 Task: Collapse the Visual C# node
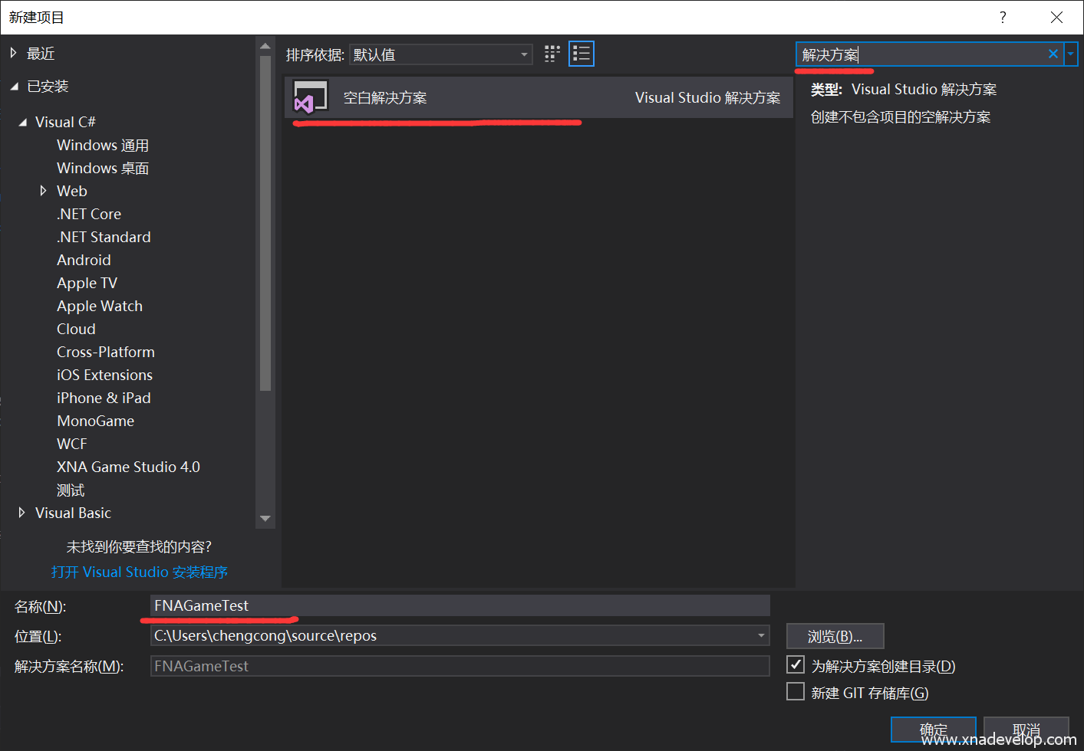21,121
